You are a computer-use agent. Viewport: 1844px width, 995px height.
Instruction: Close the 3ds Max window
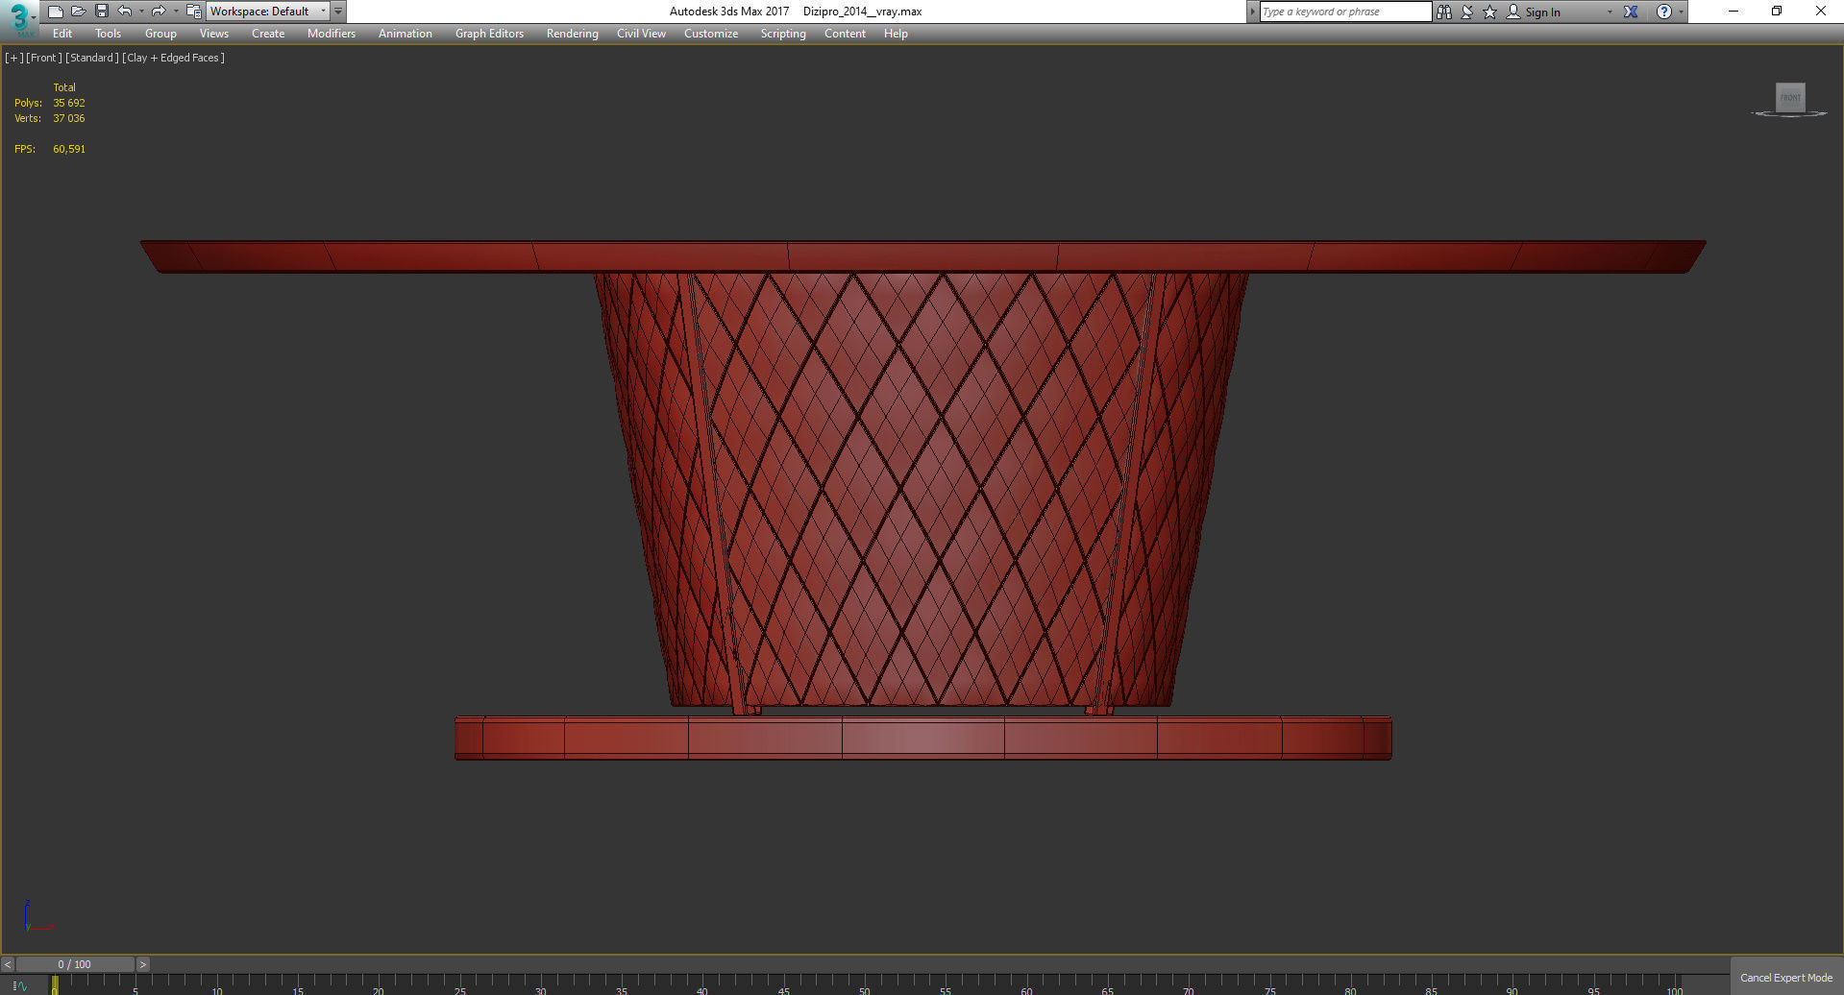coord(1820,12)
